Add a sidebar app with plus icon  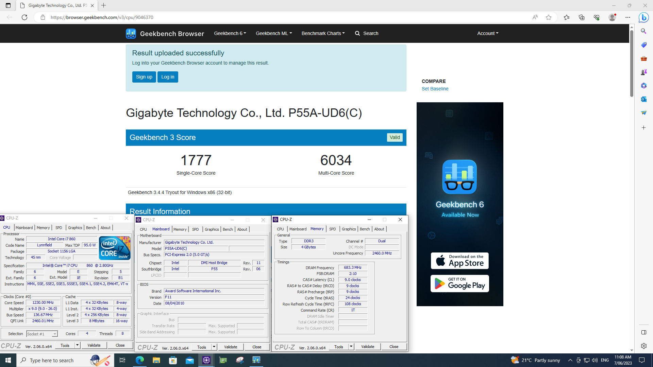pos(643,128)
